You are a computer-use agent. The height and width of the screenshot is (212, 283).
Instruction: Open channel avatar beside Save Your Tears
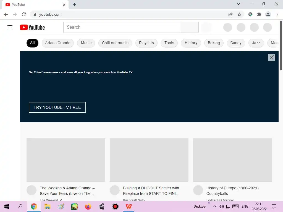click(32, 190)
